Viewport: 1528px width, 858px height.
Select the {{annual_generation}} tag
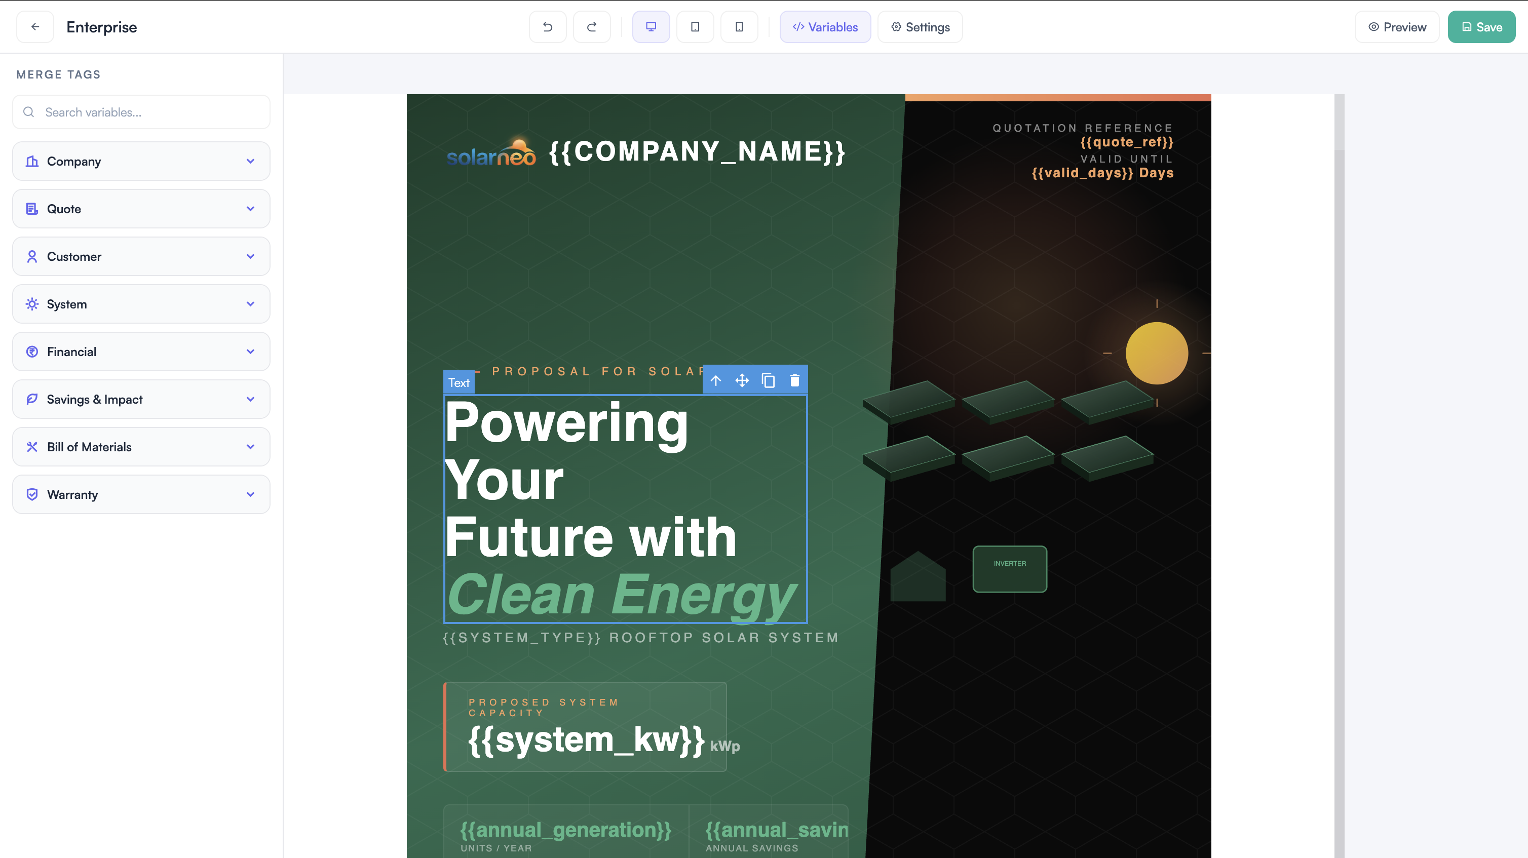[566, 830]
